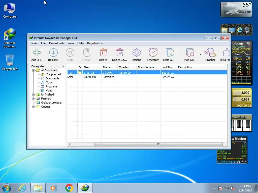This screenshot has height=193, width=258.
Task: Open the Tasks menu
Action: point(34,43)
